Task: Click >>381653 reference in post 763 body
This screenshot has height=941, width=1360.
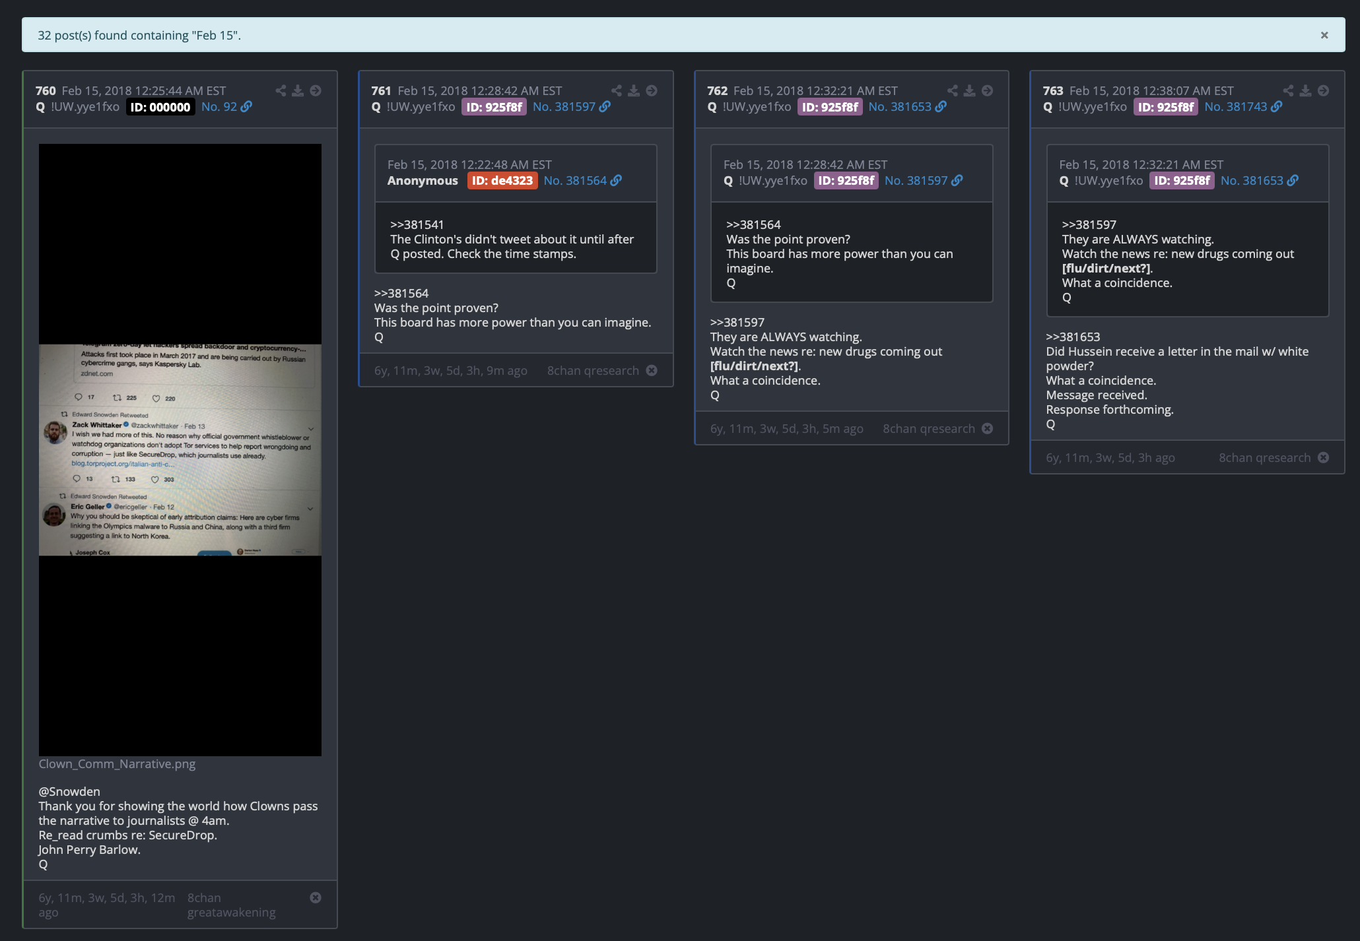Action: 1073,337
